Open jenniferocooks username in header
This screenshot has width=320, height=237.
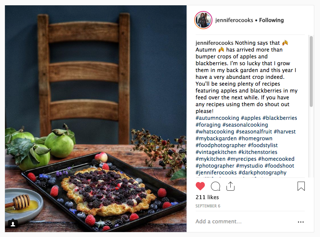pos(234,20)
